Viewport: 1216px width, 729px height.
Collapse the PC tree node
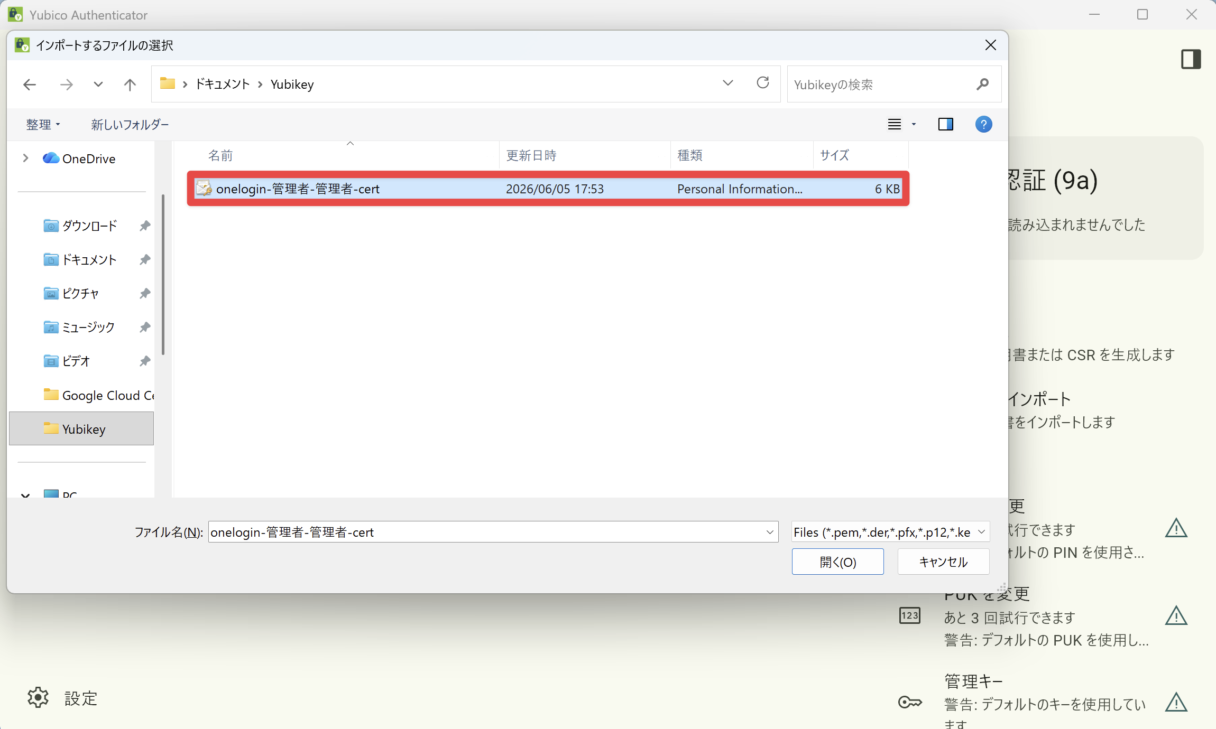click(25, 495)
